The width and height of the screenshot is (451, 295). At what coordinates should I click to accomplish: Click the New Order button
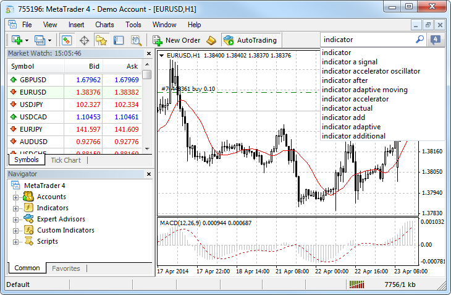[176, 40]
